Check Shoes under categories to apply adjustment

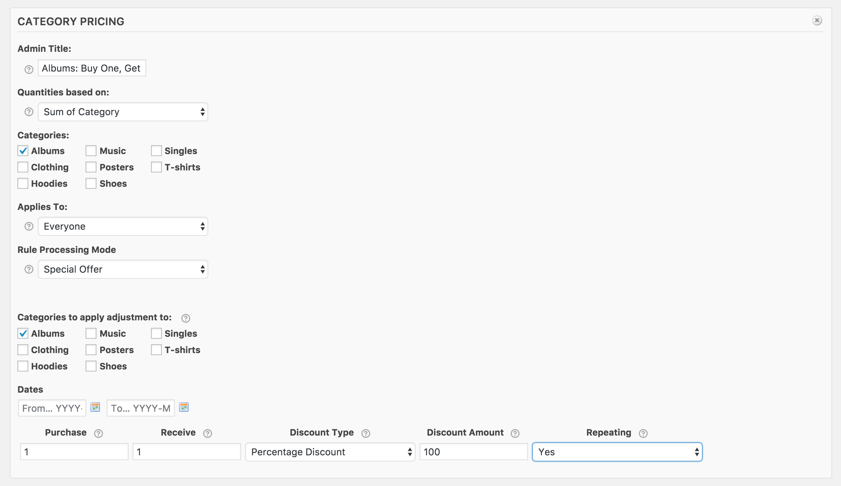pyautogui.click(x=91, y=366)
